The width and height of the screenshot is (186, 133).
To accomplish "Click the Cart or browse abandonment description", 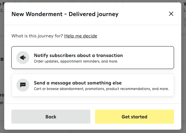I will click(101, 89).
